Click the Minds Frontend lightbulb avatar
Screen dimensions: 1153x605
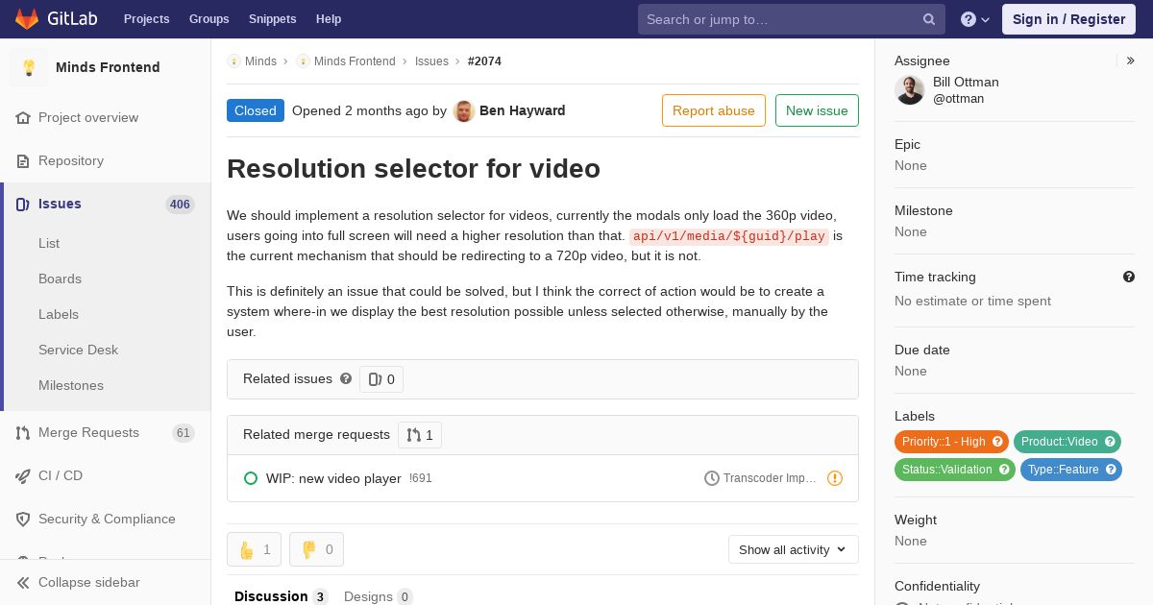(x=29, y=67)
